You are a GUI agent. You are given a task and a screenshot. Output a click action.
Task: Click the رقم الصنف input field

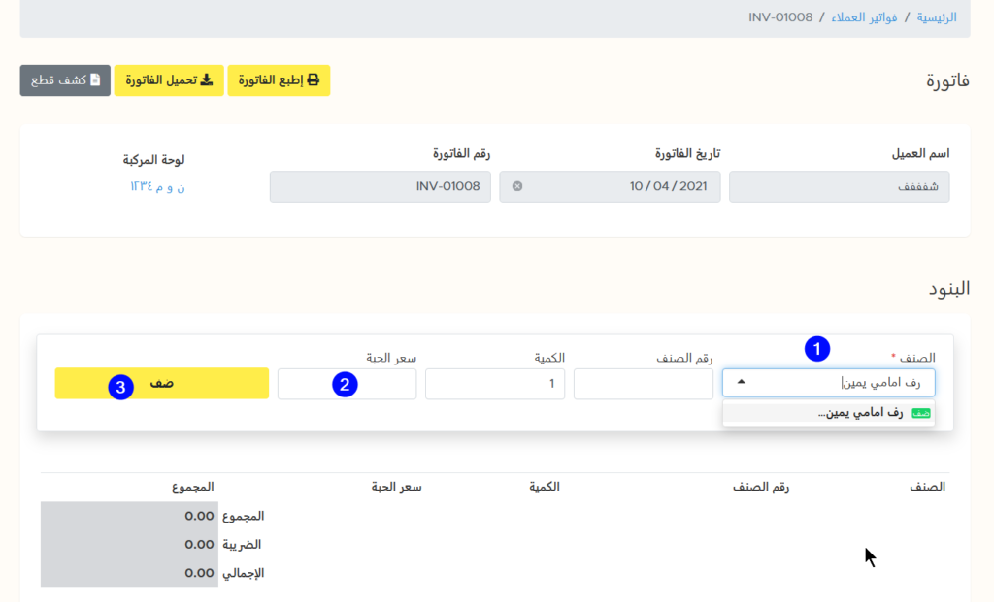[x=642, y=383]
